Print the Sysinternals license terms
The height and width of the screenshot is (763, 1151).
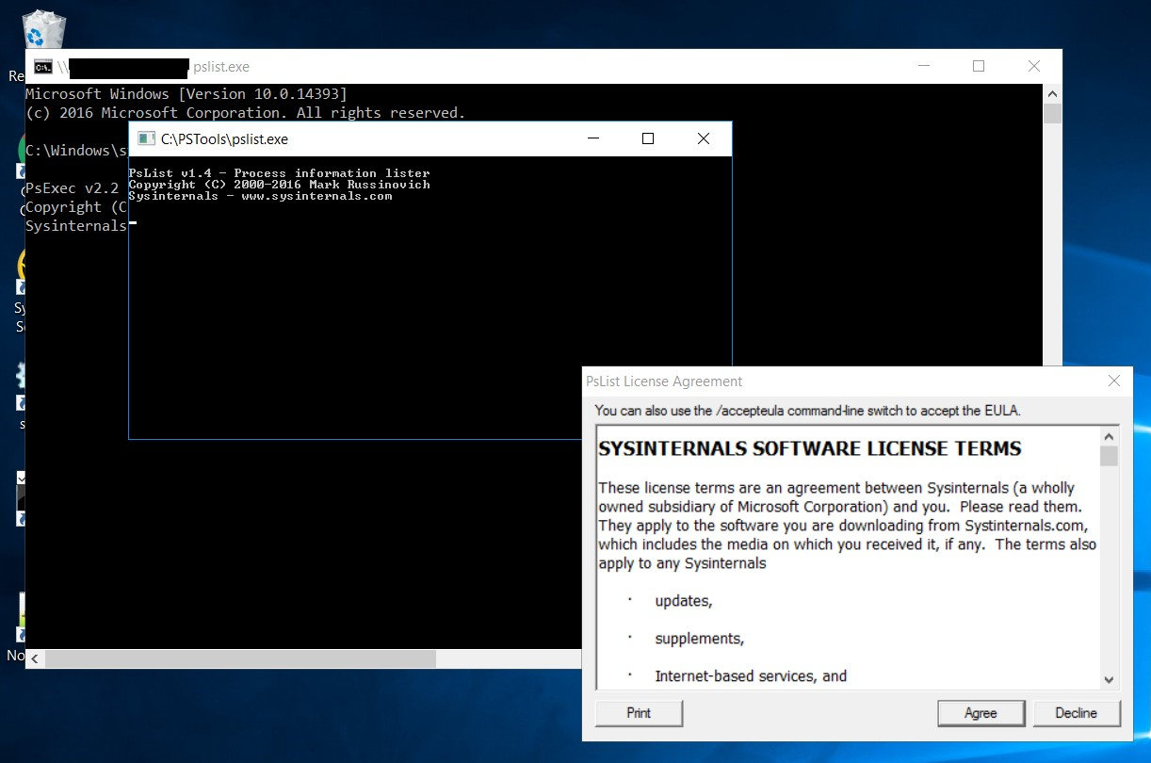coord(639,713)
